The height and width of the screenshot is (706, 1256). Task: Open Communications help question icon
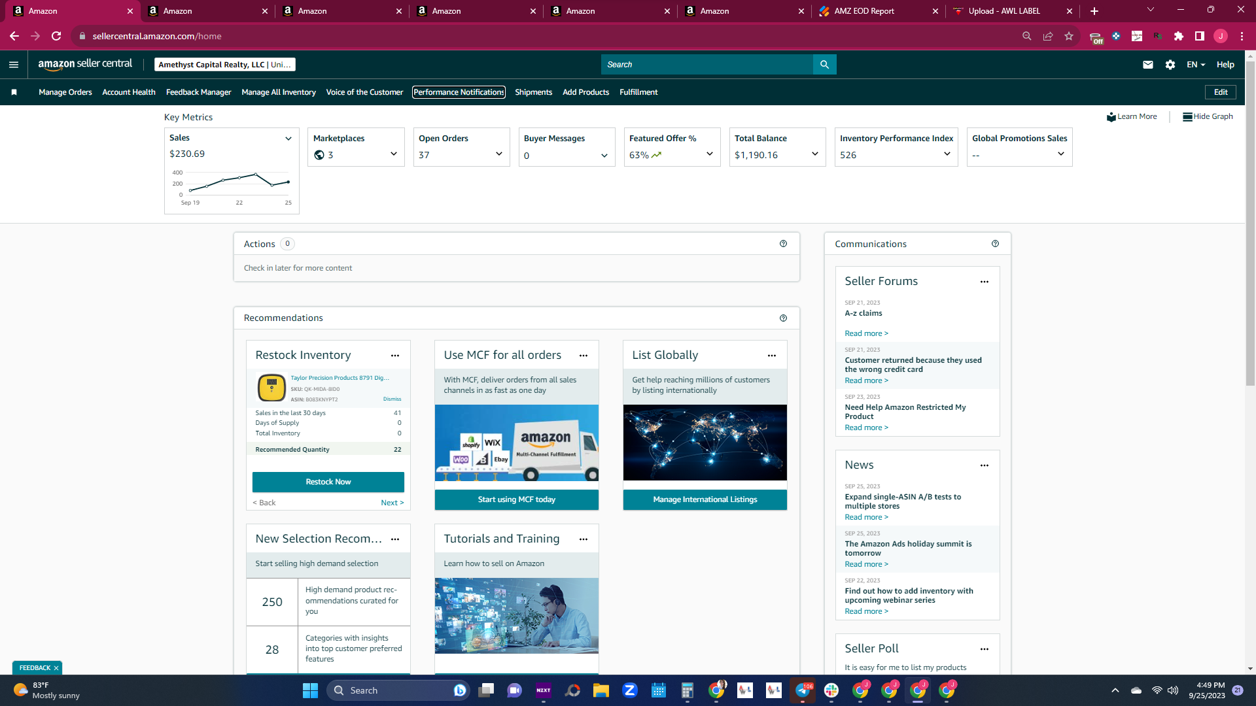995,244
